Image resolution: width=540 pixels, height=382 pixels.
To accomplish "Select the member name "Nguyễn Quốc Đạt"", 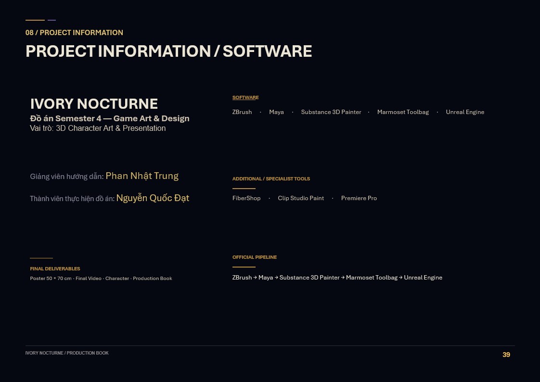I will click(x=153, y=198).
